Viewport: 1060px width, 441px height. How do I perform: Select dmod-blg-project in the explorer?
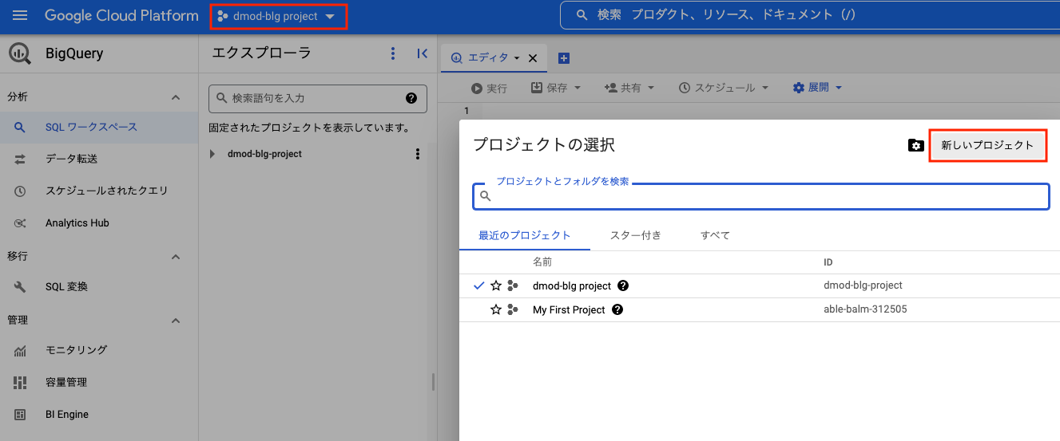[x=264, y=154]
